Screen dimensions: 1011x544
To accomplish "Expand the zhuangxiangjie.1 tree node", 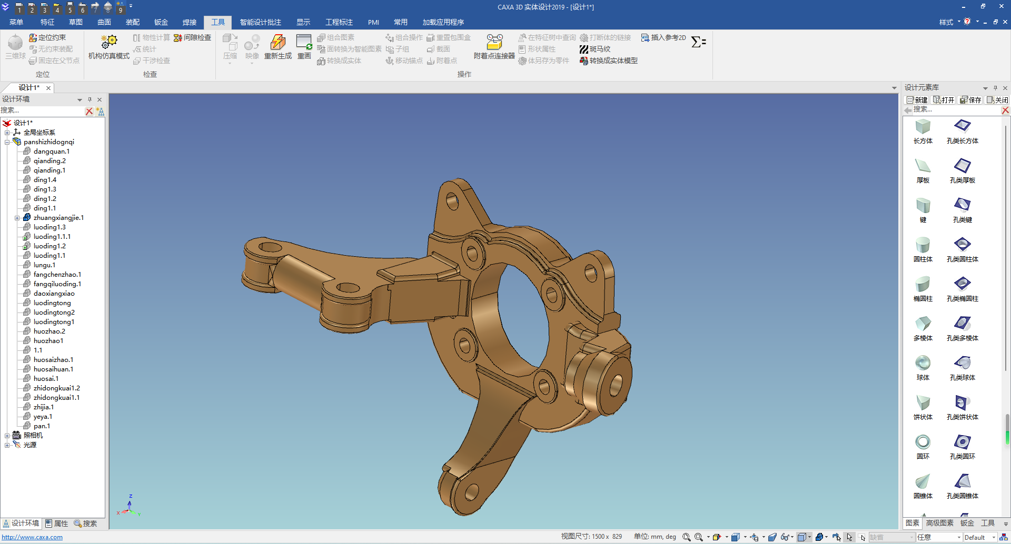I will tap(17, 218).
